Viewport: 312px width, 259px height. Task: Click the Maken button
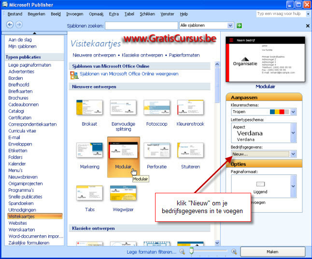272,252
